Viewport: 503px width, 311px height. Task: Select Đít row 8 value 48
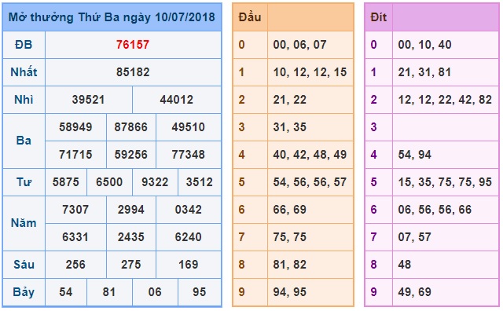tap(405, 265)
